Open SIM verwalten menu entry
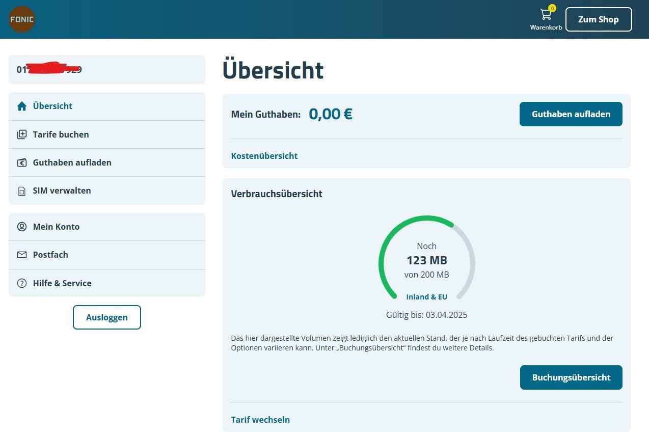 pos(62,190)
